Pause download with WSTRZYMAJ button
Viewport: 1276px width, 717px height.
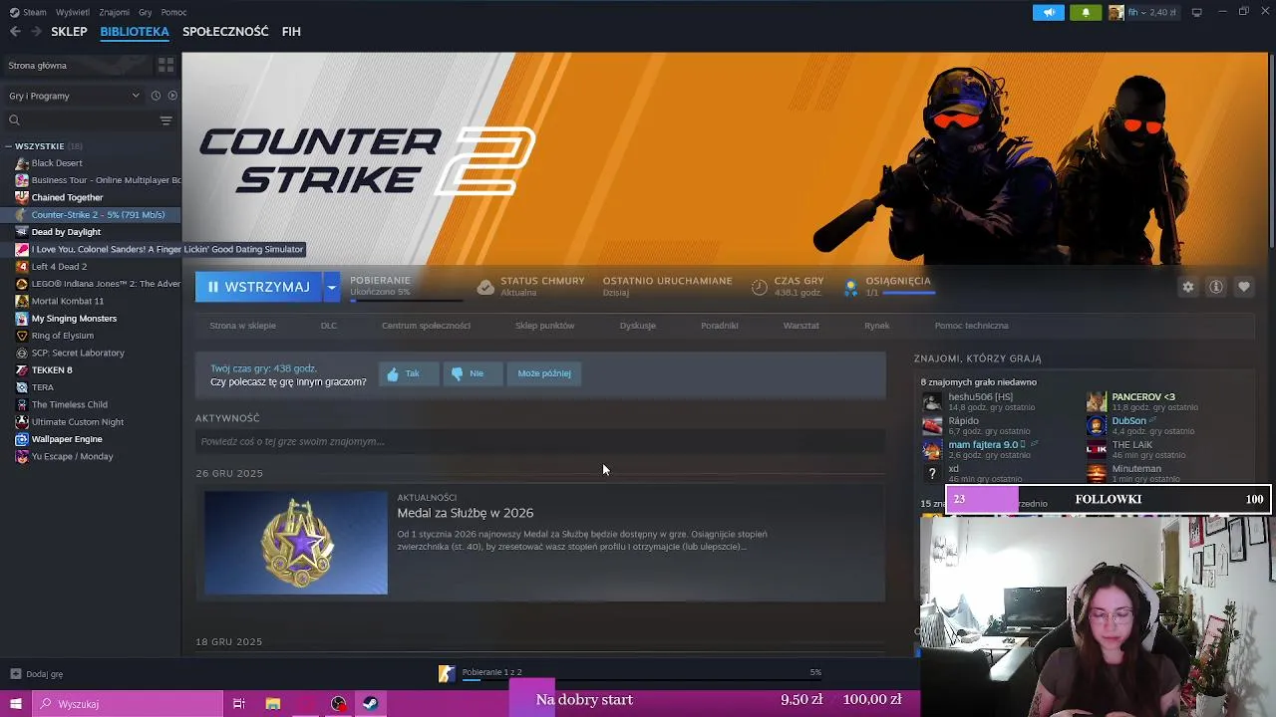pos(258,287)
